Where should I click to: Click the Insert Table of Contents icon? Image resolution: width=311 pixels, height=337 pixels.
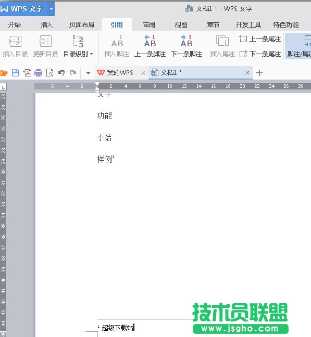(15, 41)
